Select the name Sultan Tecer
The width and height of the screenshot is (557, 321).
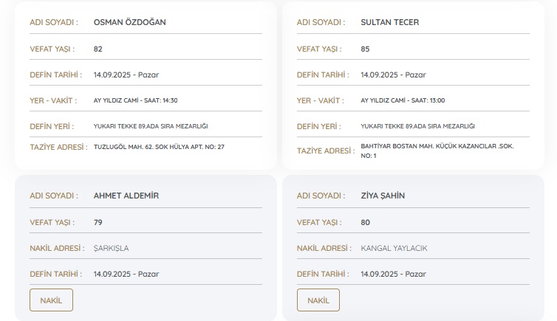coord(389,22)
